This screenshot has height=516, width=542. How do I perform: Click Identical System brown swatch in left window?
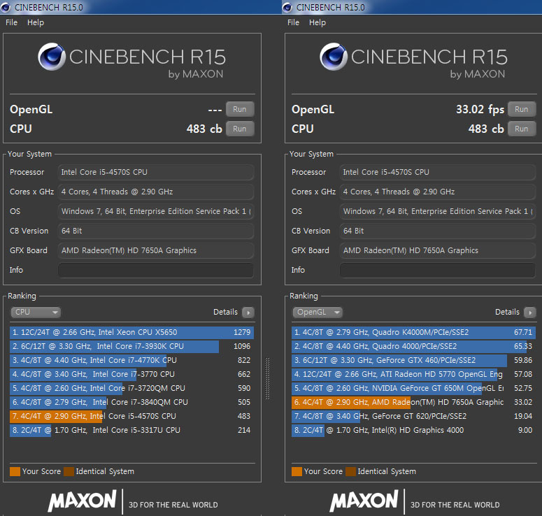69,472
